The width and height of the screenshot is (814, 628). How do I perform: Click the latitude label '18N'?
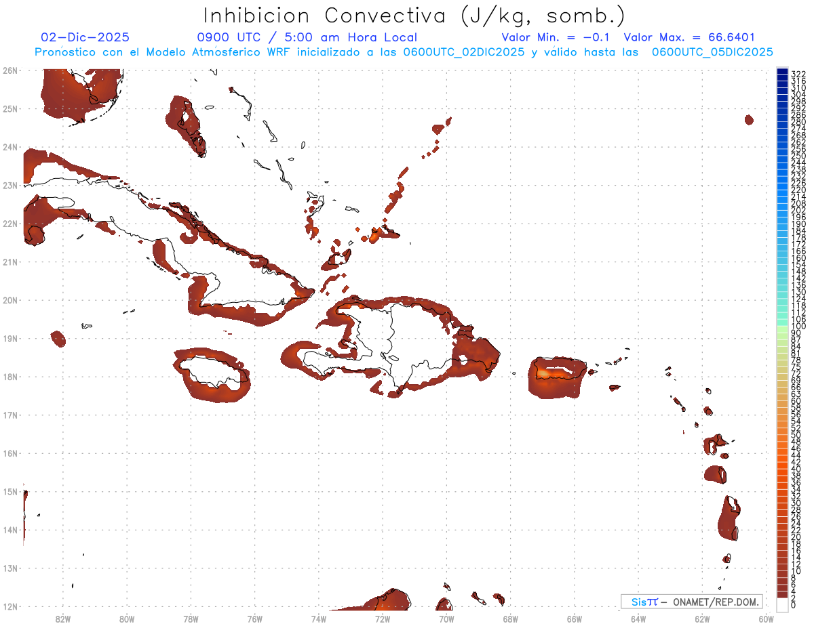pos(9,377)
